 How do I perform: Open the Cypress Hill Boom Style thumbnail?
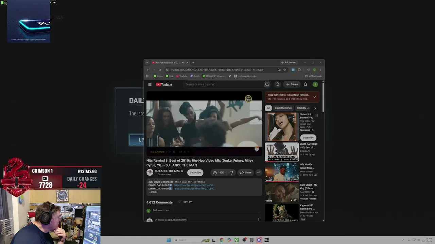pyautogui.click(x=282, y=213)
